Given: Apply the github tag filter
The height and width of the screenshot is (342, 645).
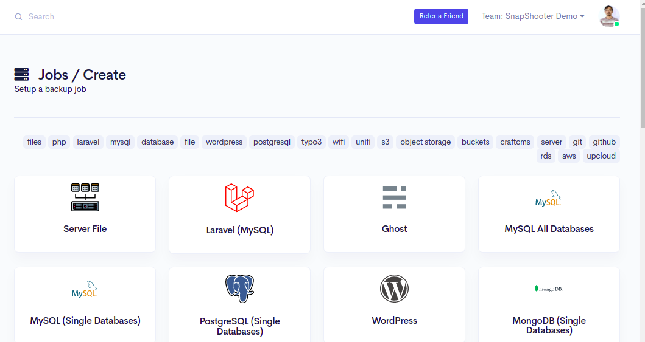Looking at the screenshot, I should click(x=604, y=142).
